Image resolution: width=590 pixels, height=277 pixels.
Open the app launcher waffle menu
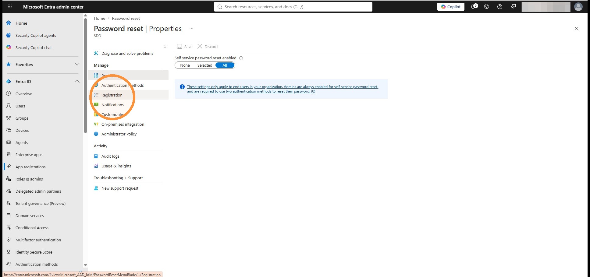tap(10, 6)
